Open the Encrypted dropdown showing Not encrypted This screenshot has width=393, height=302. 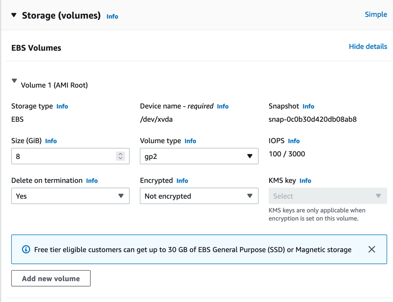(x=199, y=196)
